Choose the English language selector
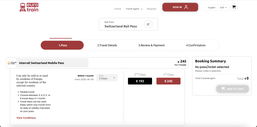Viewport: 257px width, 127px height. point(211,8)
